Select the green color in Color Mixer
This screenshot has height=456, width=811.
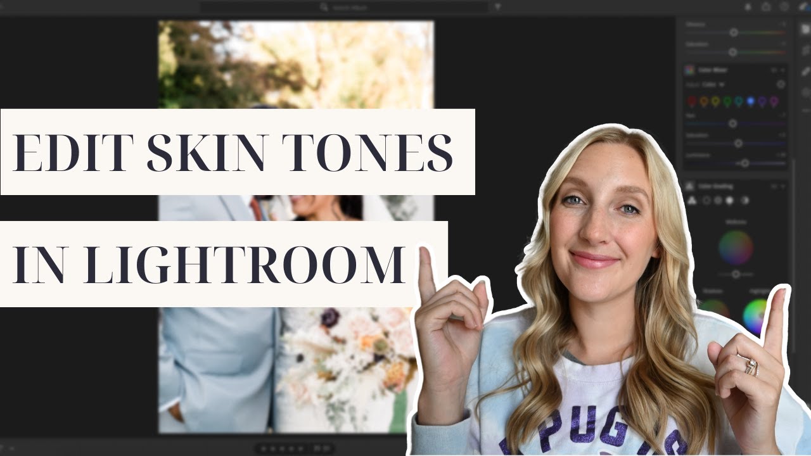point(727,101)
